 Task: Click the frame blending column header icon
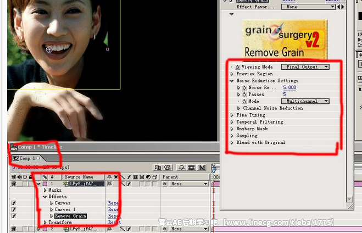[136, 177]
